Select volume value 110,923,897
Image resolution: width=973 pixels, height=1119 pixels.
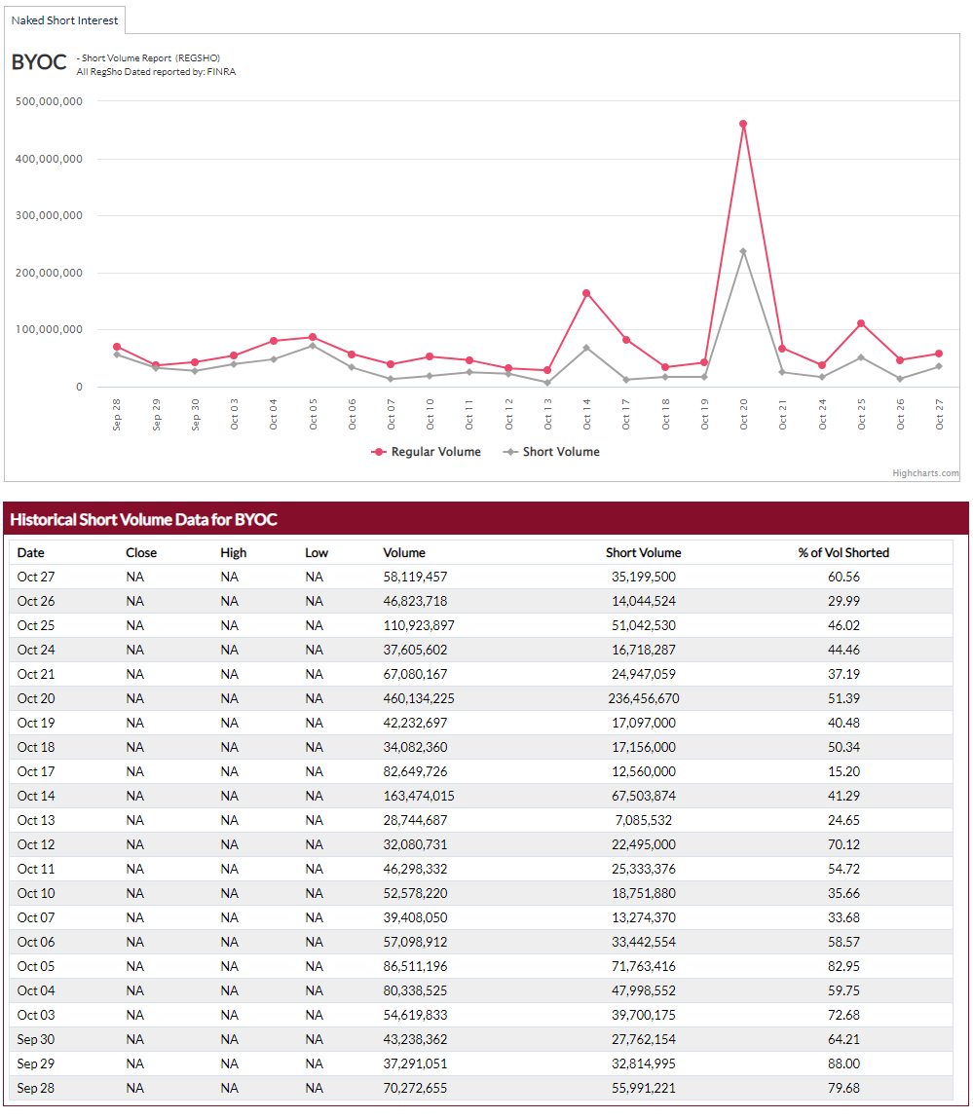(x=419, y=625)
